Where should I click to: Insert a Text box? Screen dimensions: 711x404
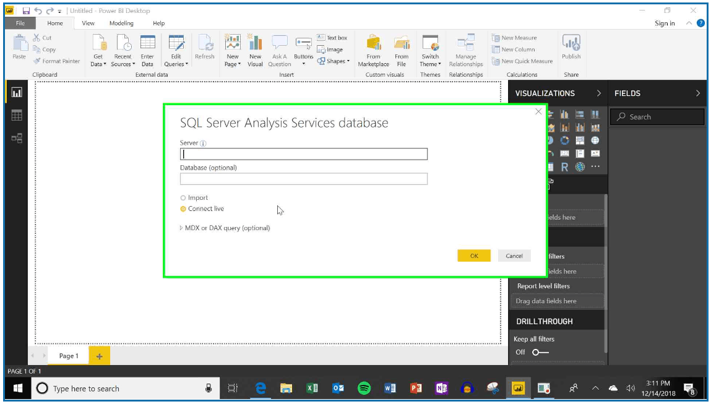point(332,38)
